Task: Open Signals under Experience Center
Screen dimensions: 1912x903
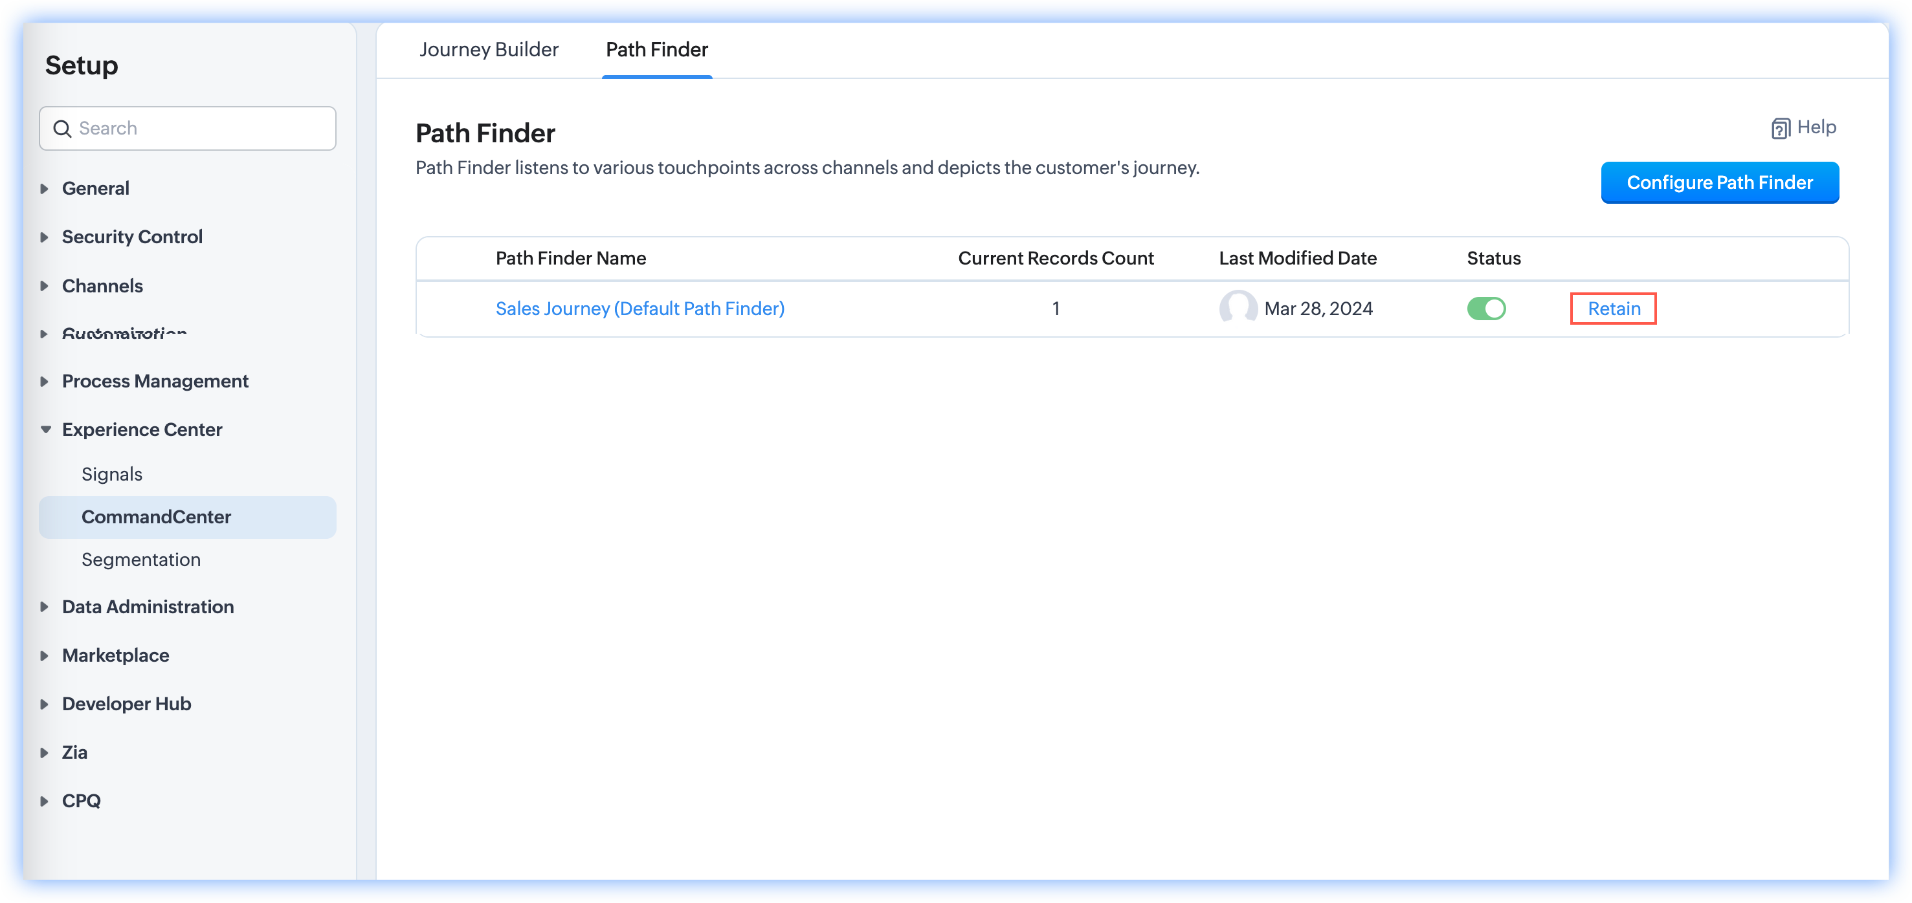Action: click(x=112, y=474)
